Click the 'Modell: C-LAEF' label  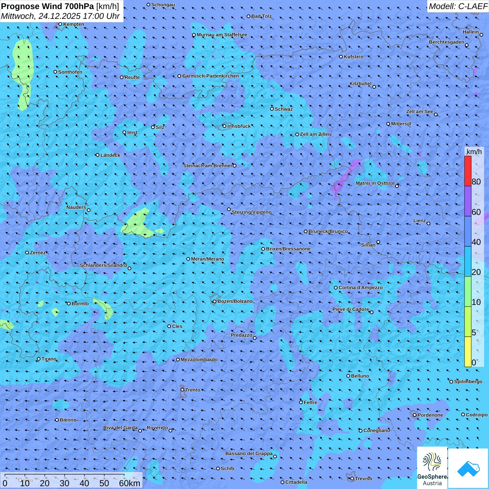tap(458, 6)
